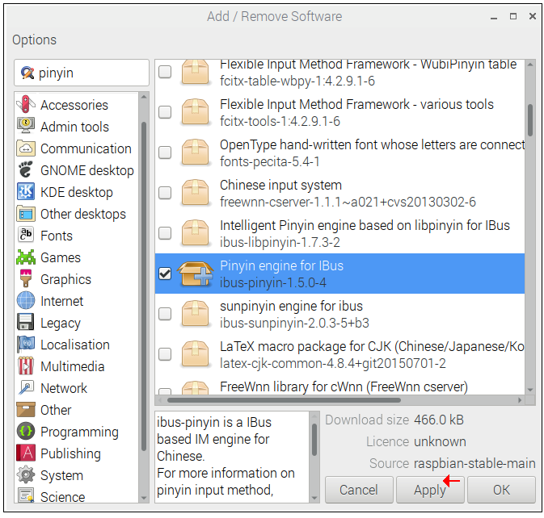The width and height of the screenshot is (544, 518).
Task: Tick the fcitx-tools package checkbox
Action: click(x=165, y=112)
